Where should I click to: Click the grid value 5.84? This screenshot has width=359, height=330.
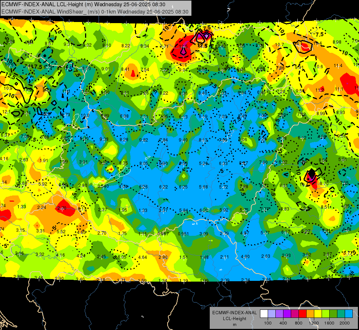184,210
